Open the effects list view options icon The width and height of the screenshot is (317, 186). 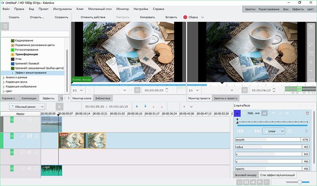[x=5, y=26]
